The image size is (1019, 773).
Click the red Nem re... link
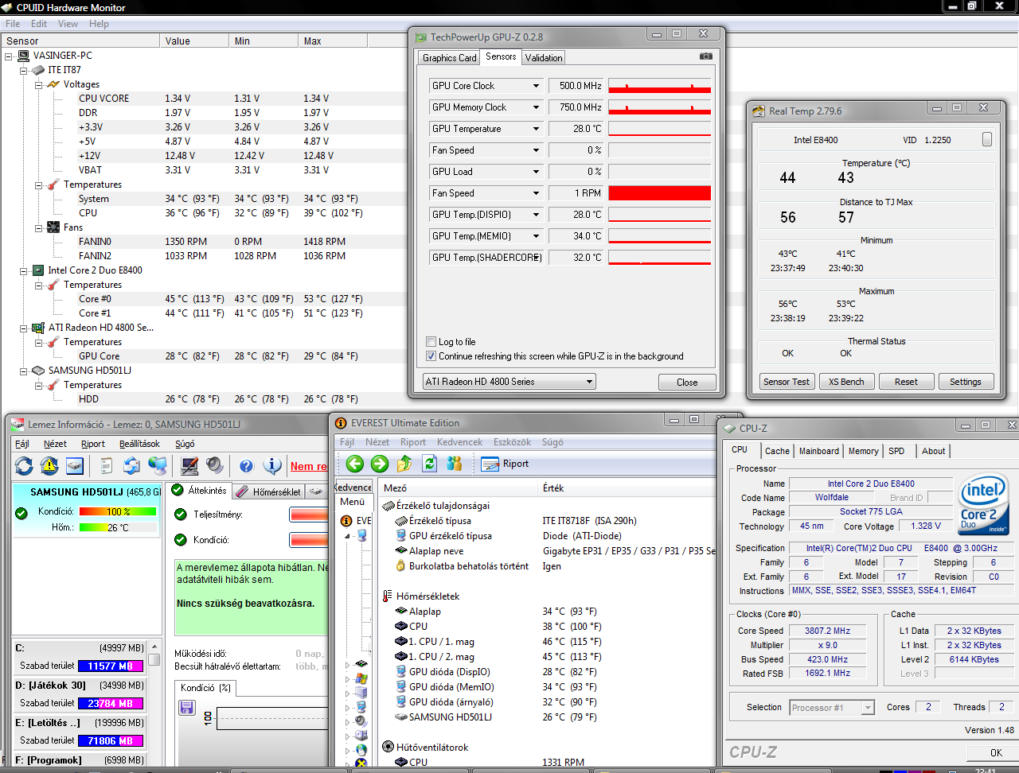pos(309,467)
